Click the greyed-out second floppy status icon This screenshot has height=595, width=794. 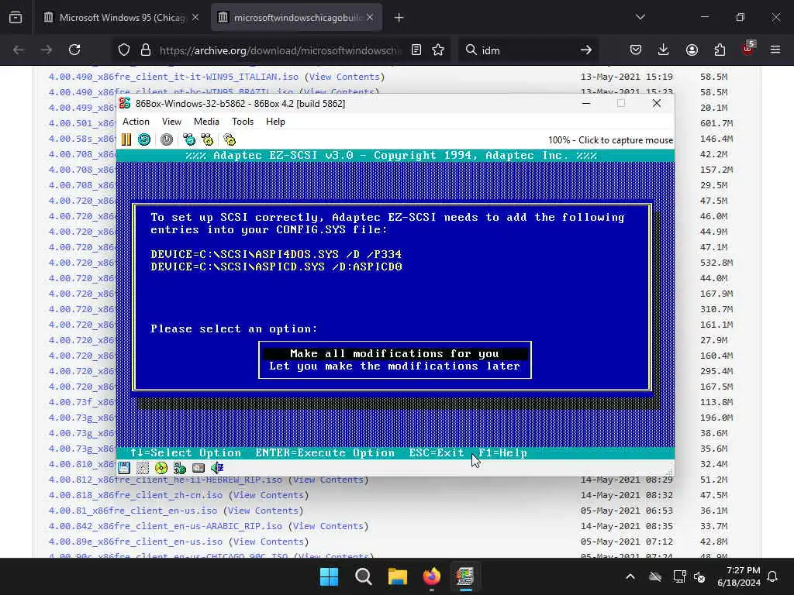143,468
